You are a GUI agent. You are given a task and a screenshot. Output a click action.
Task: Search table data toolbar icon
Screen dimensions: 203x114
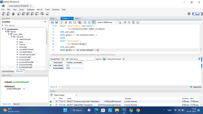point(42,14)
